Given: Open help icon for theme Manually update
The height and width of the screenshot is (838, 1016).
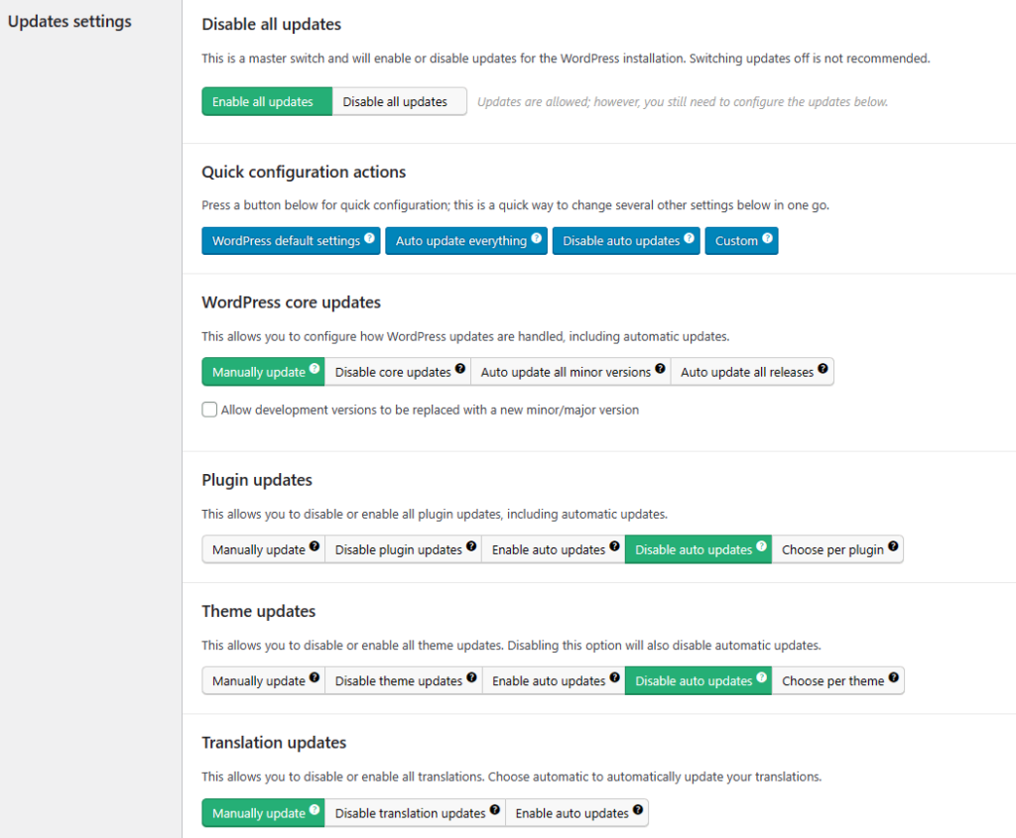Looking at the screenshot, I should [315, 677].
